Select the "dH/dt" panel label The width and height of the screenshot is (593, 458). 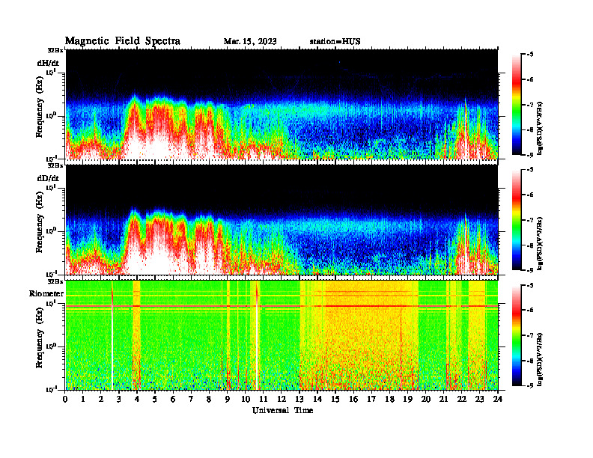point(48,63)
